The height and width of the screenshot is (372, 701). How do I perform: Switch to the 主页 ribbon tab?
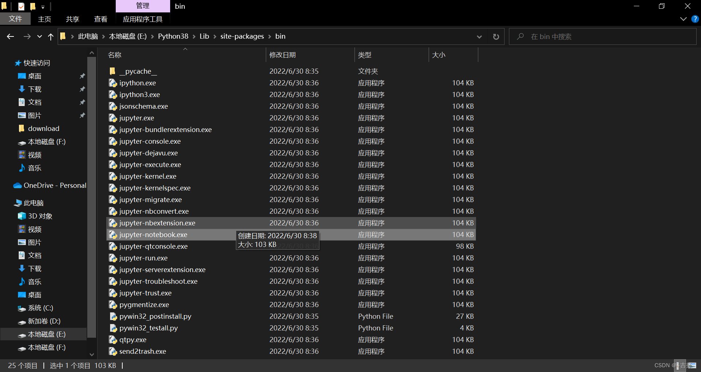tap(45, 19)
